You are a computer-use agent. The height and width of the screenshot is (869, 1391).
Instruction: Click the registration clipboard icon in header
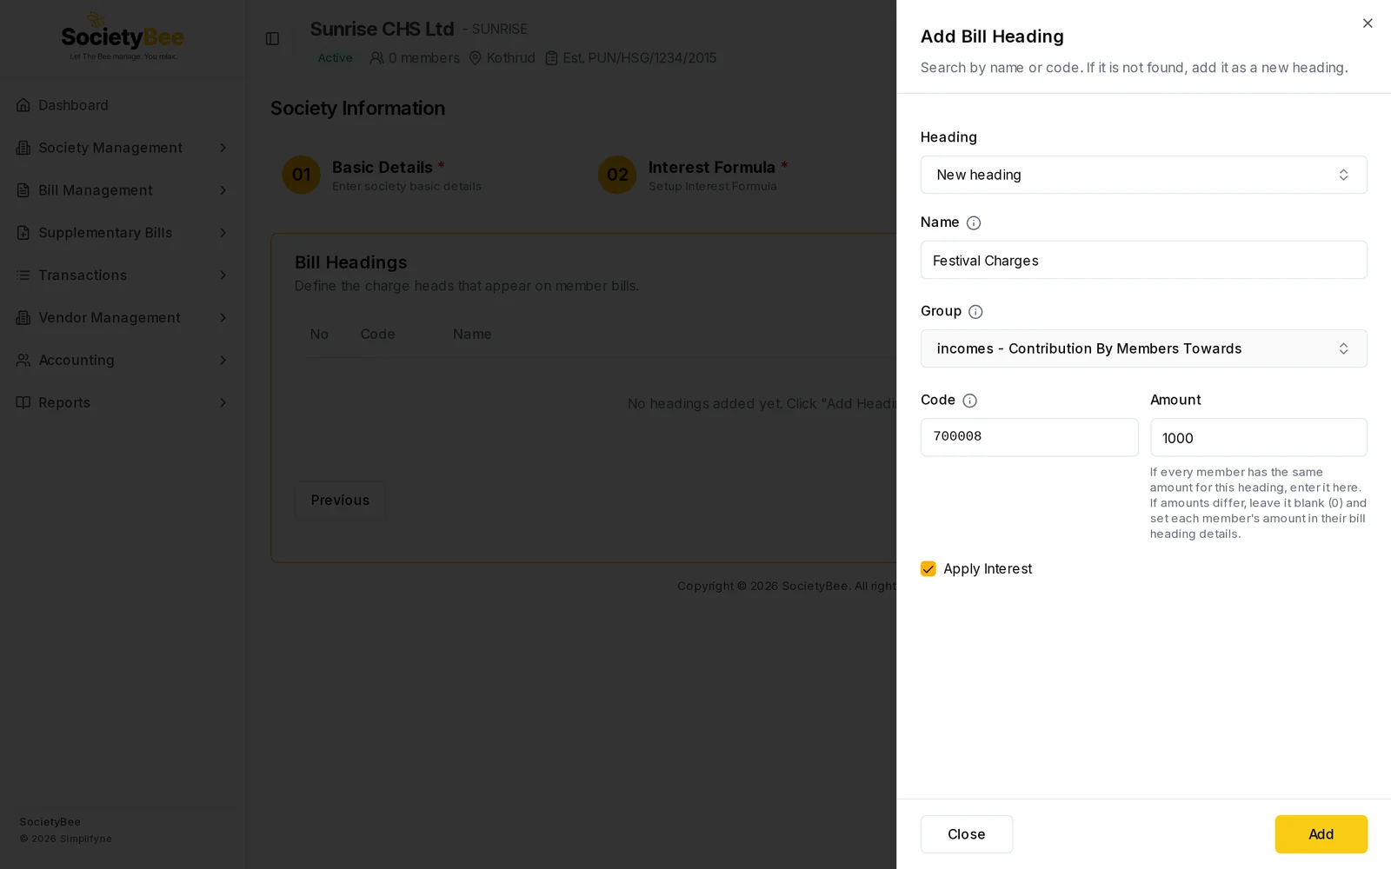[551, 58]
